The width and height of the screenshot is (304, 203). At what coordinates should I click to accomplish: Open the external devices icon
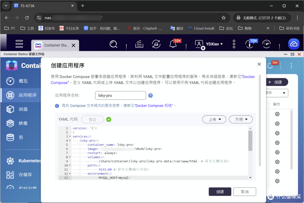click(156, 44)
